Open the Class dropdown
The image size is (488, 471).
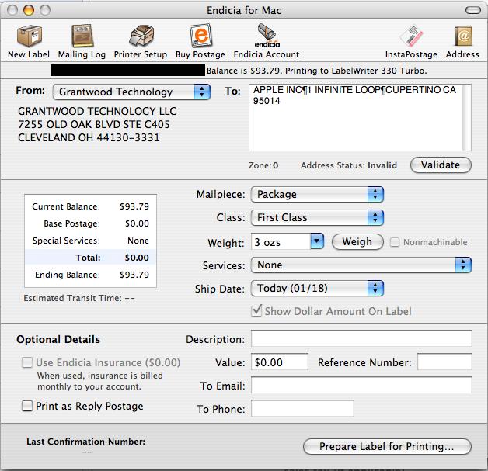(317, 218)
